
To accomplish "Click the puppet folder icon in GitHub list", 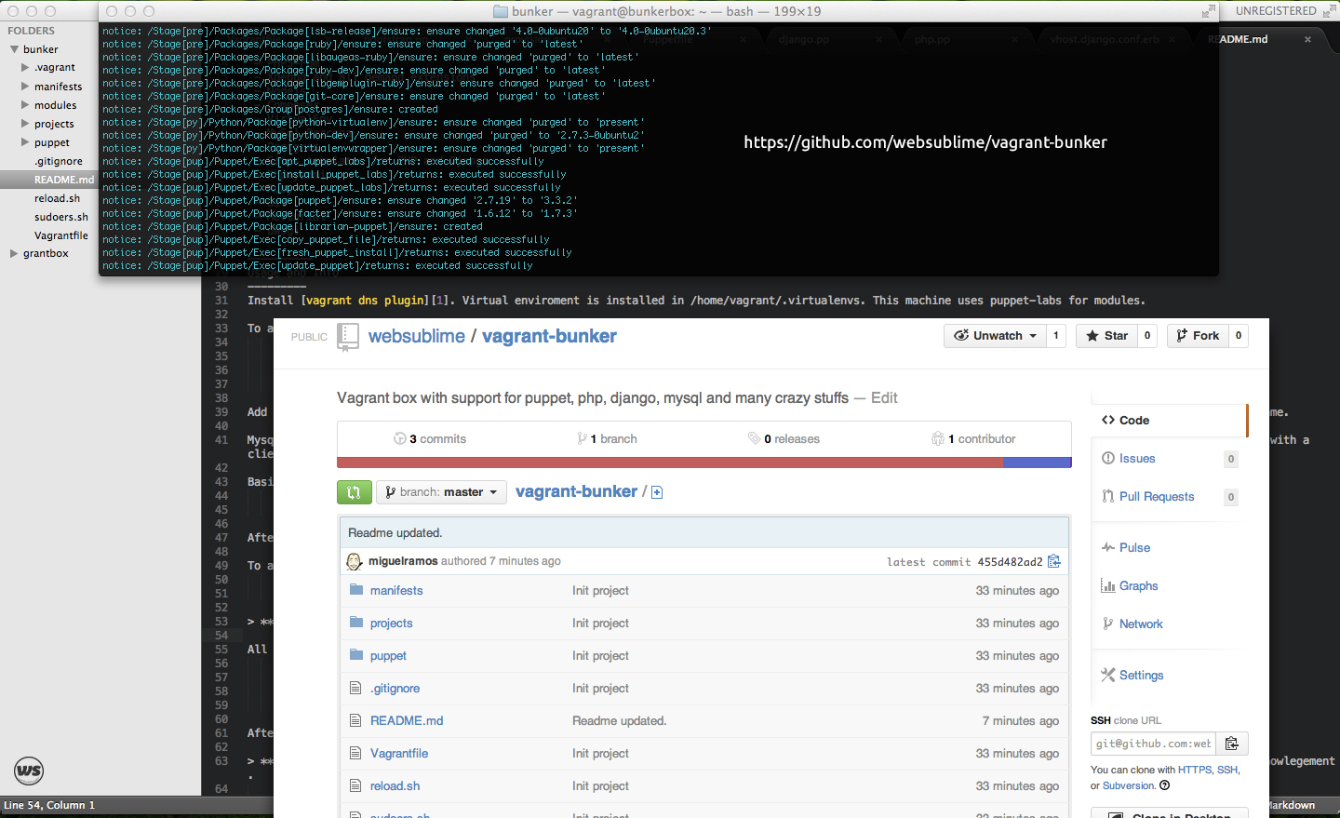I will (355, 655).
